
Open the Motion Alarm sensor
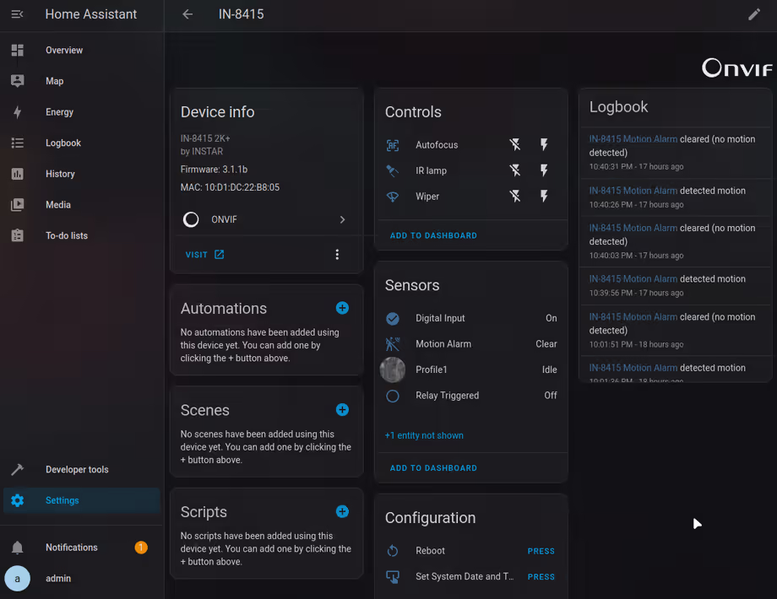pos(471,344)
